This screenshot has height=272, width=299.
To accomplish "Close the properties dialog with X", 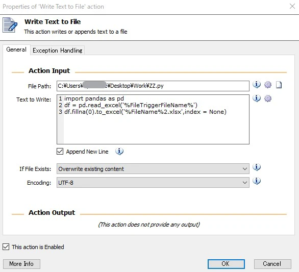I will pos(292,6).
